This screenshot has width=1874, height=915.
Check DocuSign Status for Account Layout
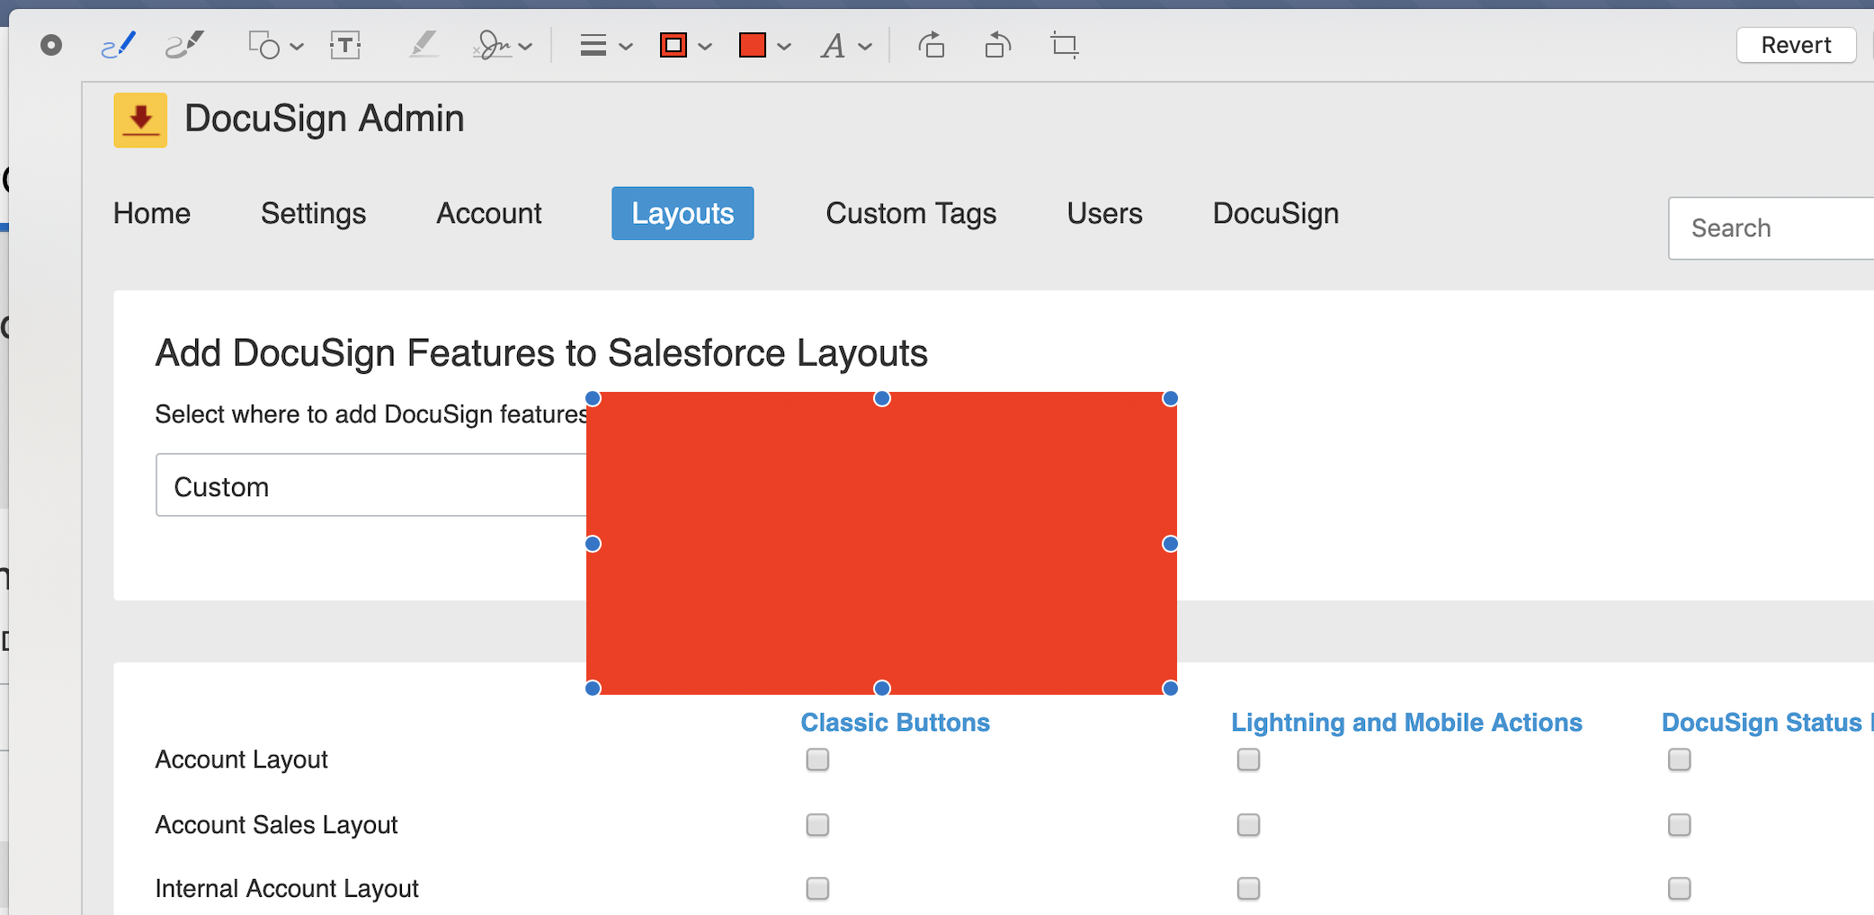[1679, 760]
